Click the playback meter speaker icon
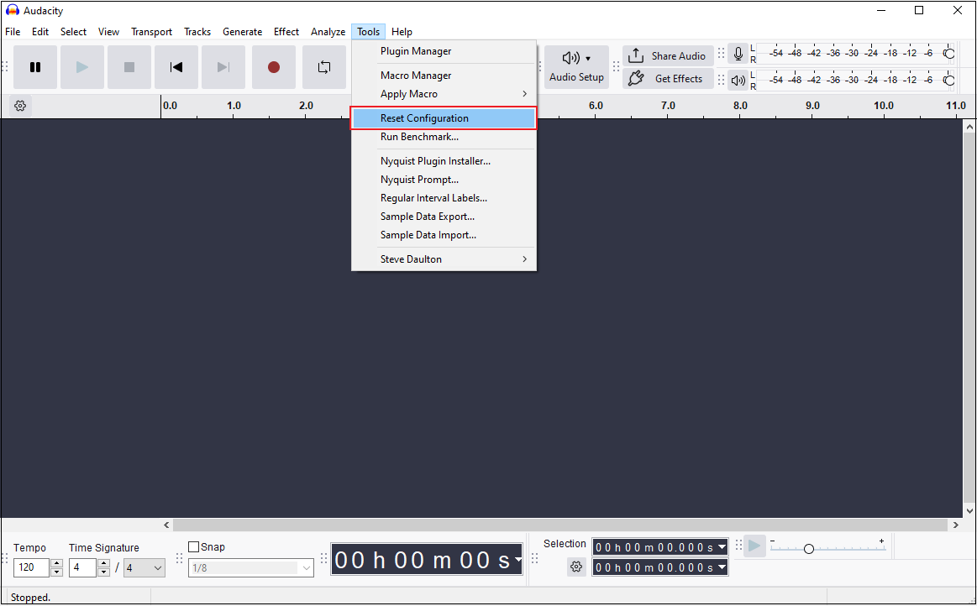Screen dimensions: 977x606 738,81
